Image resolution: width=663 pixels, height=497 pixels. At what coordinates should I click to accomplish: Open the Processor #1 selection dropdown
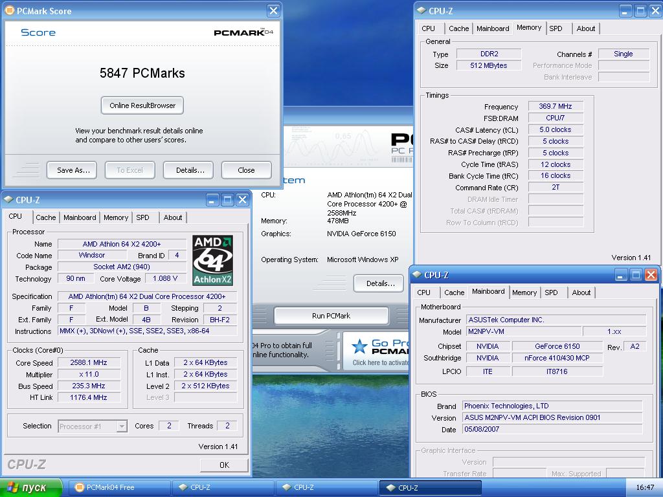pyautogui.click(x=122, y=426)
